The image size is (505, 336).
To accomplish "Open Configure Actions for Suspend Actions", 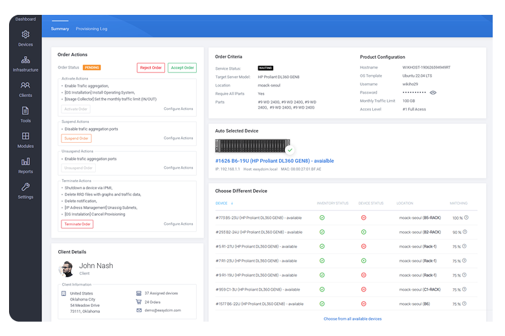I will (x=179, y=138).
